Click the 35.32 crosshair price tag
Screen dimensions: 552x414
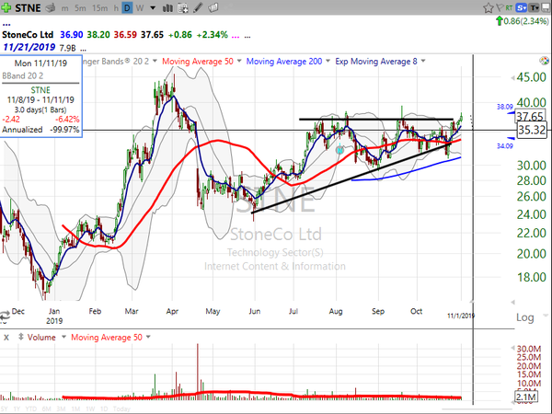[x=531, y=130]
